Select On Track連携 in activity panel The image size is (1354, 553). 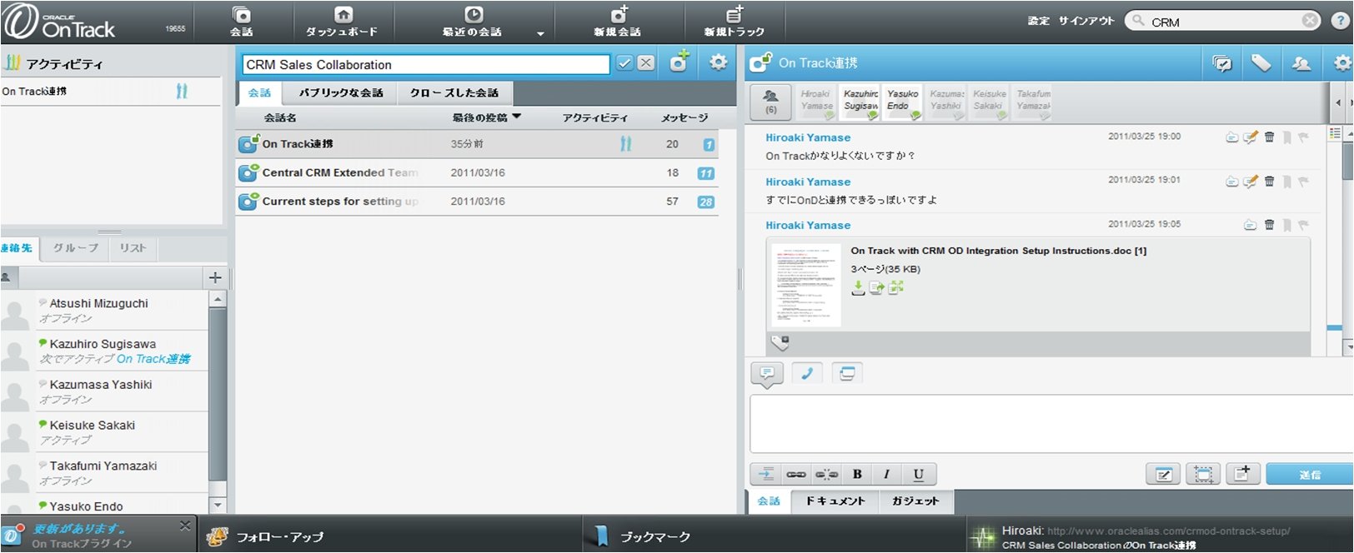pyautogui.click(x=110, y=91)
